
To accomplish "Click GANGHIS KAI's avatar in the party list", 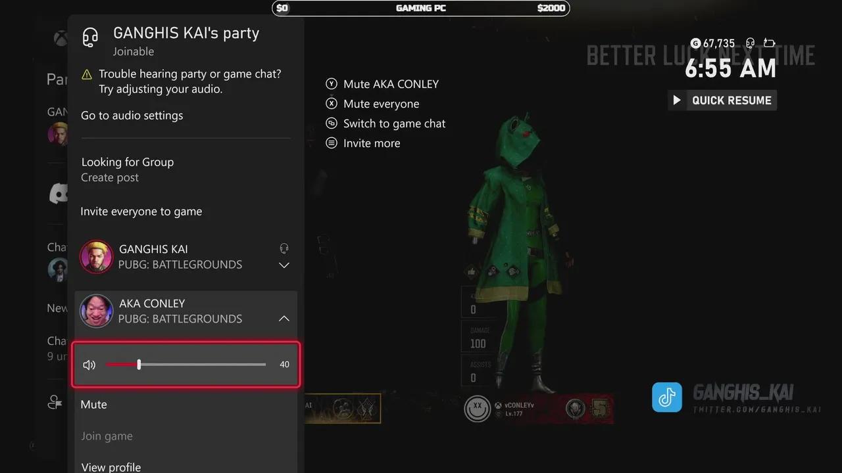I will [x=96, y=257].
